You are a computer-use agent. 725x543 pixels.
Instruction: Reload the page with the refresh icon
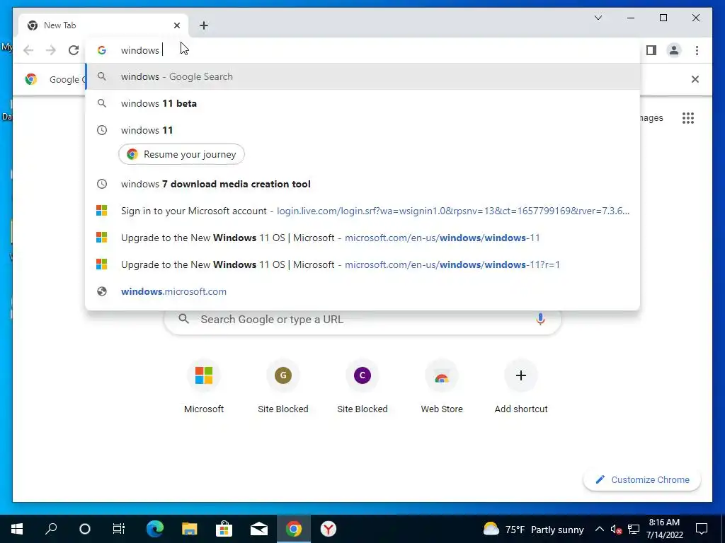pyautogui.click(x=74, y=50)
